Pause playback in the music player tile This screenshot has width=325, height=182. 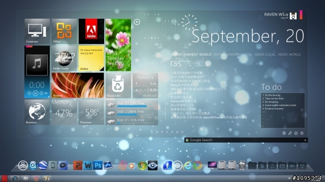(x=36, y=93)
